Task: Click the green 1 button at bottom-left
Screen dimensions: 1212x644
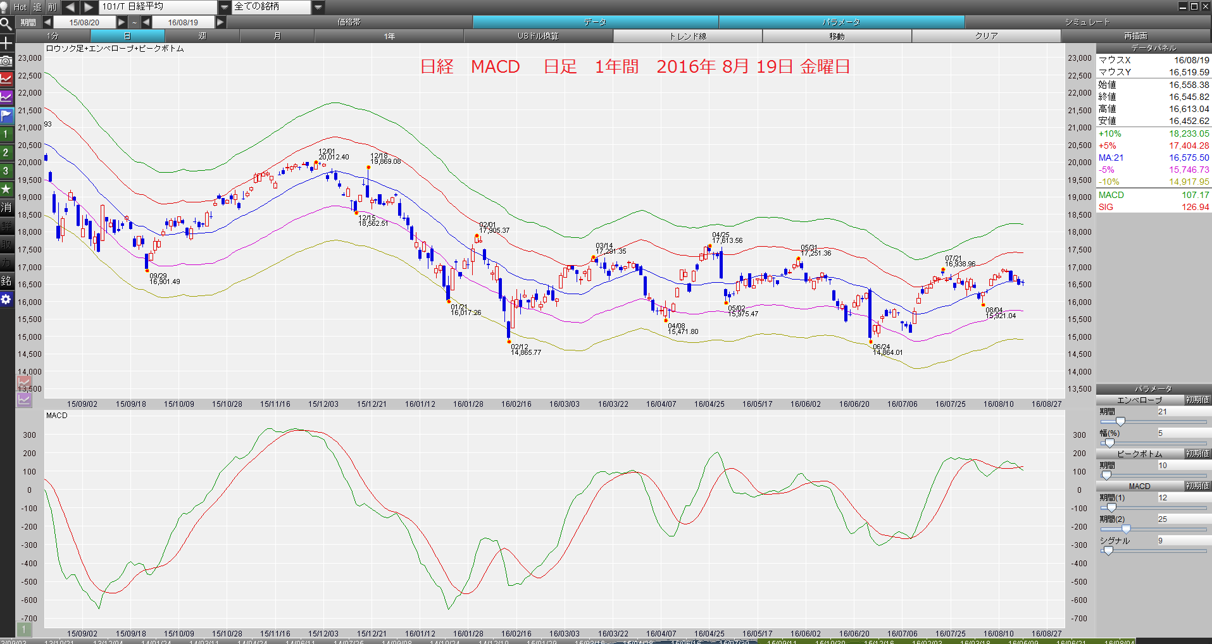Action: [x=24, y=629]
